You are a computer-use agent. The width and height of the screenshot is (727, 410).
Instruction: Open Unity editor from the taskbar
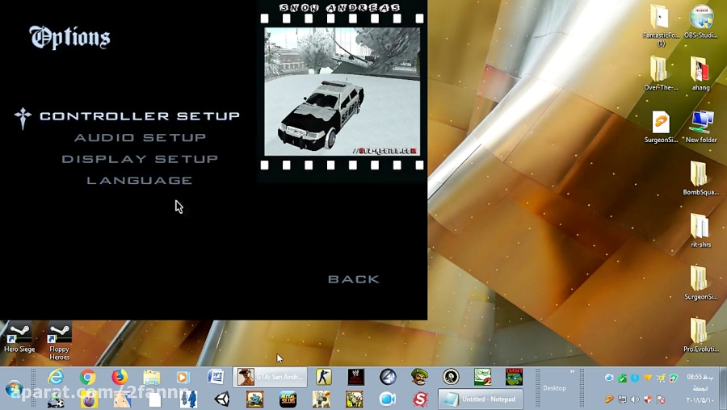pyautogui.click(x=222, y=400)
